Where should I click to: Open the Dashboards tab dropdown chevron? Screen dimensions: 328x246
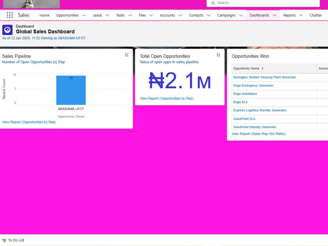pyautogui.click(x=275, y=15)
